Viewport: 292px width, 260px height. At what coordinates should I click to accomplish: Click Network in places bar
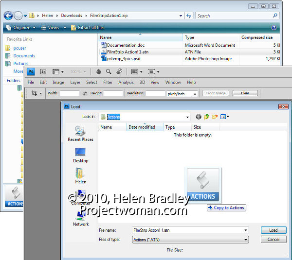(81, 220)
